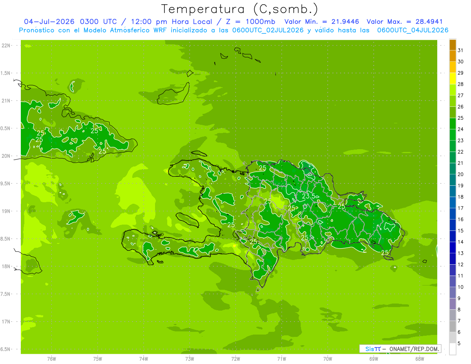Click the truncated '7.5N' latitude label
The image size is (471, 364).
coord(6,294)
